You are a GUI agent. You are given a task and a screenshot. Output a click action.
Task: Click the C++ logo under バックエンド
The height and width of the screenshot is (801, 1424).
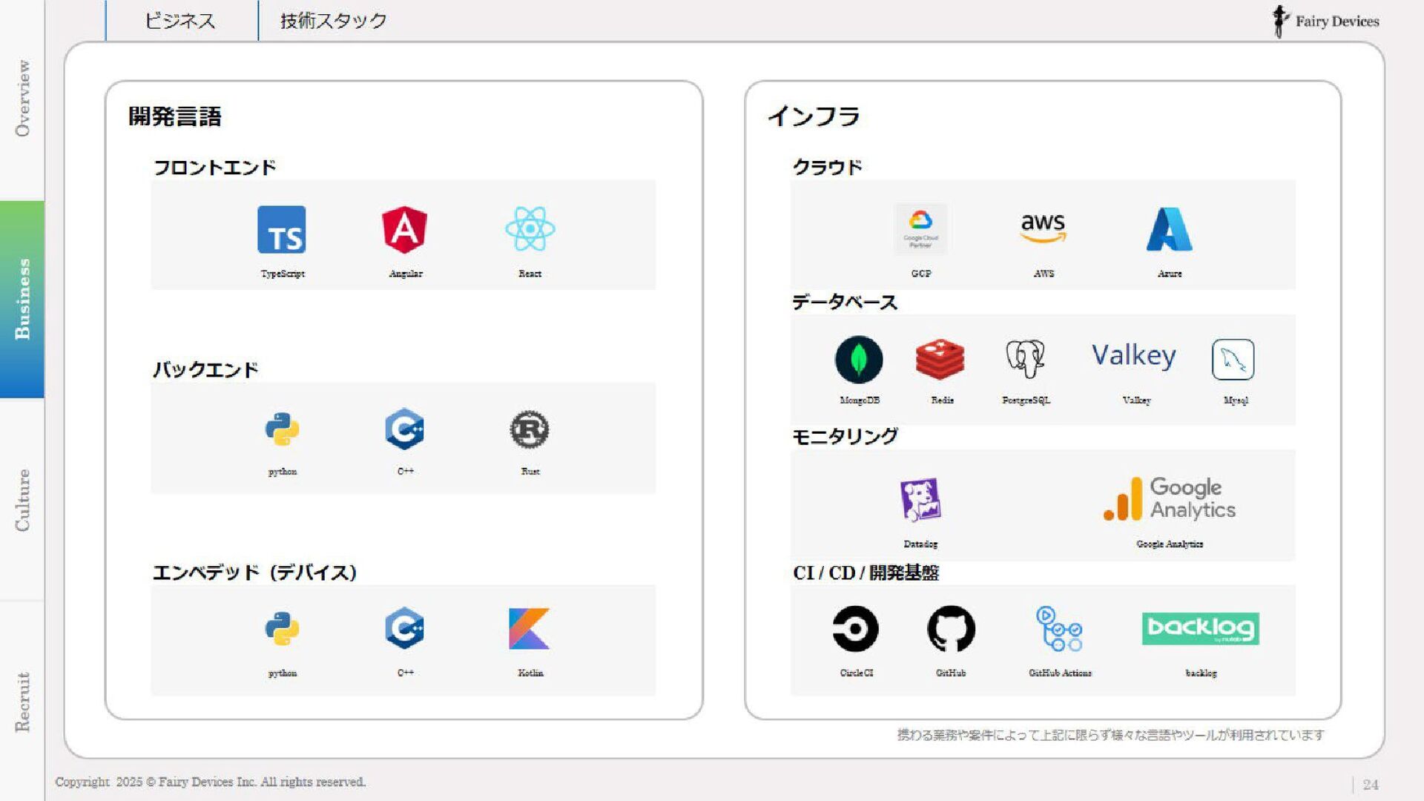tap(404, 429)
